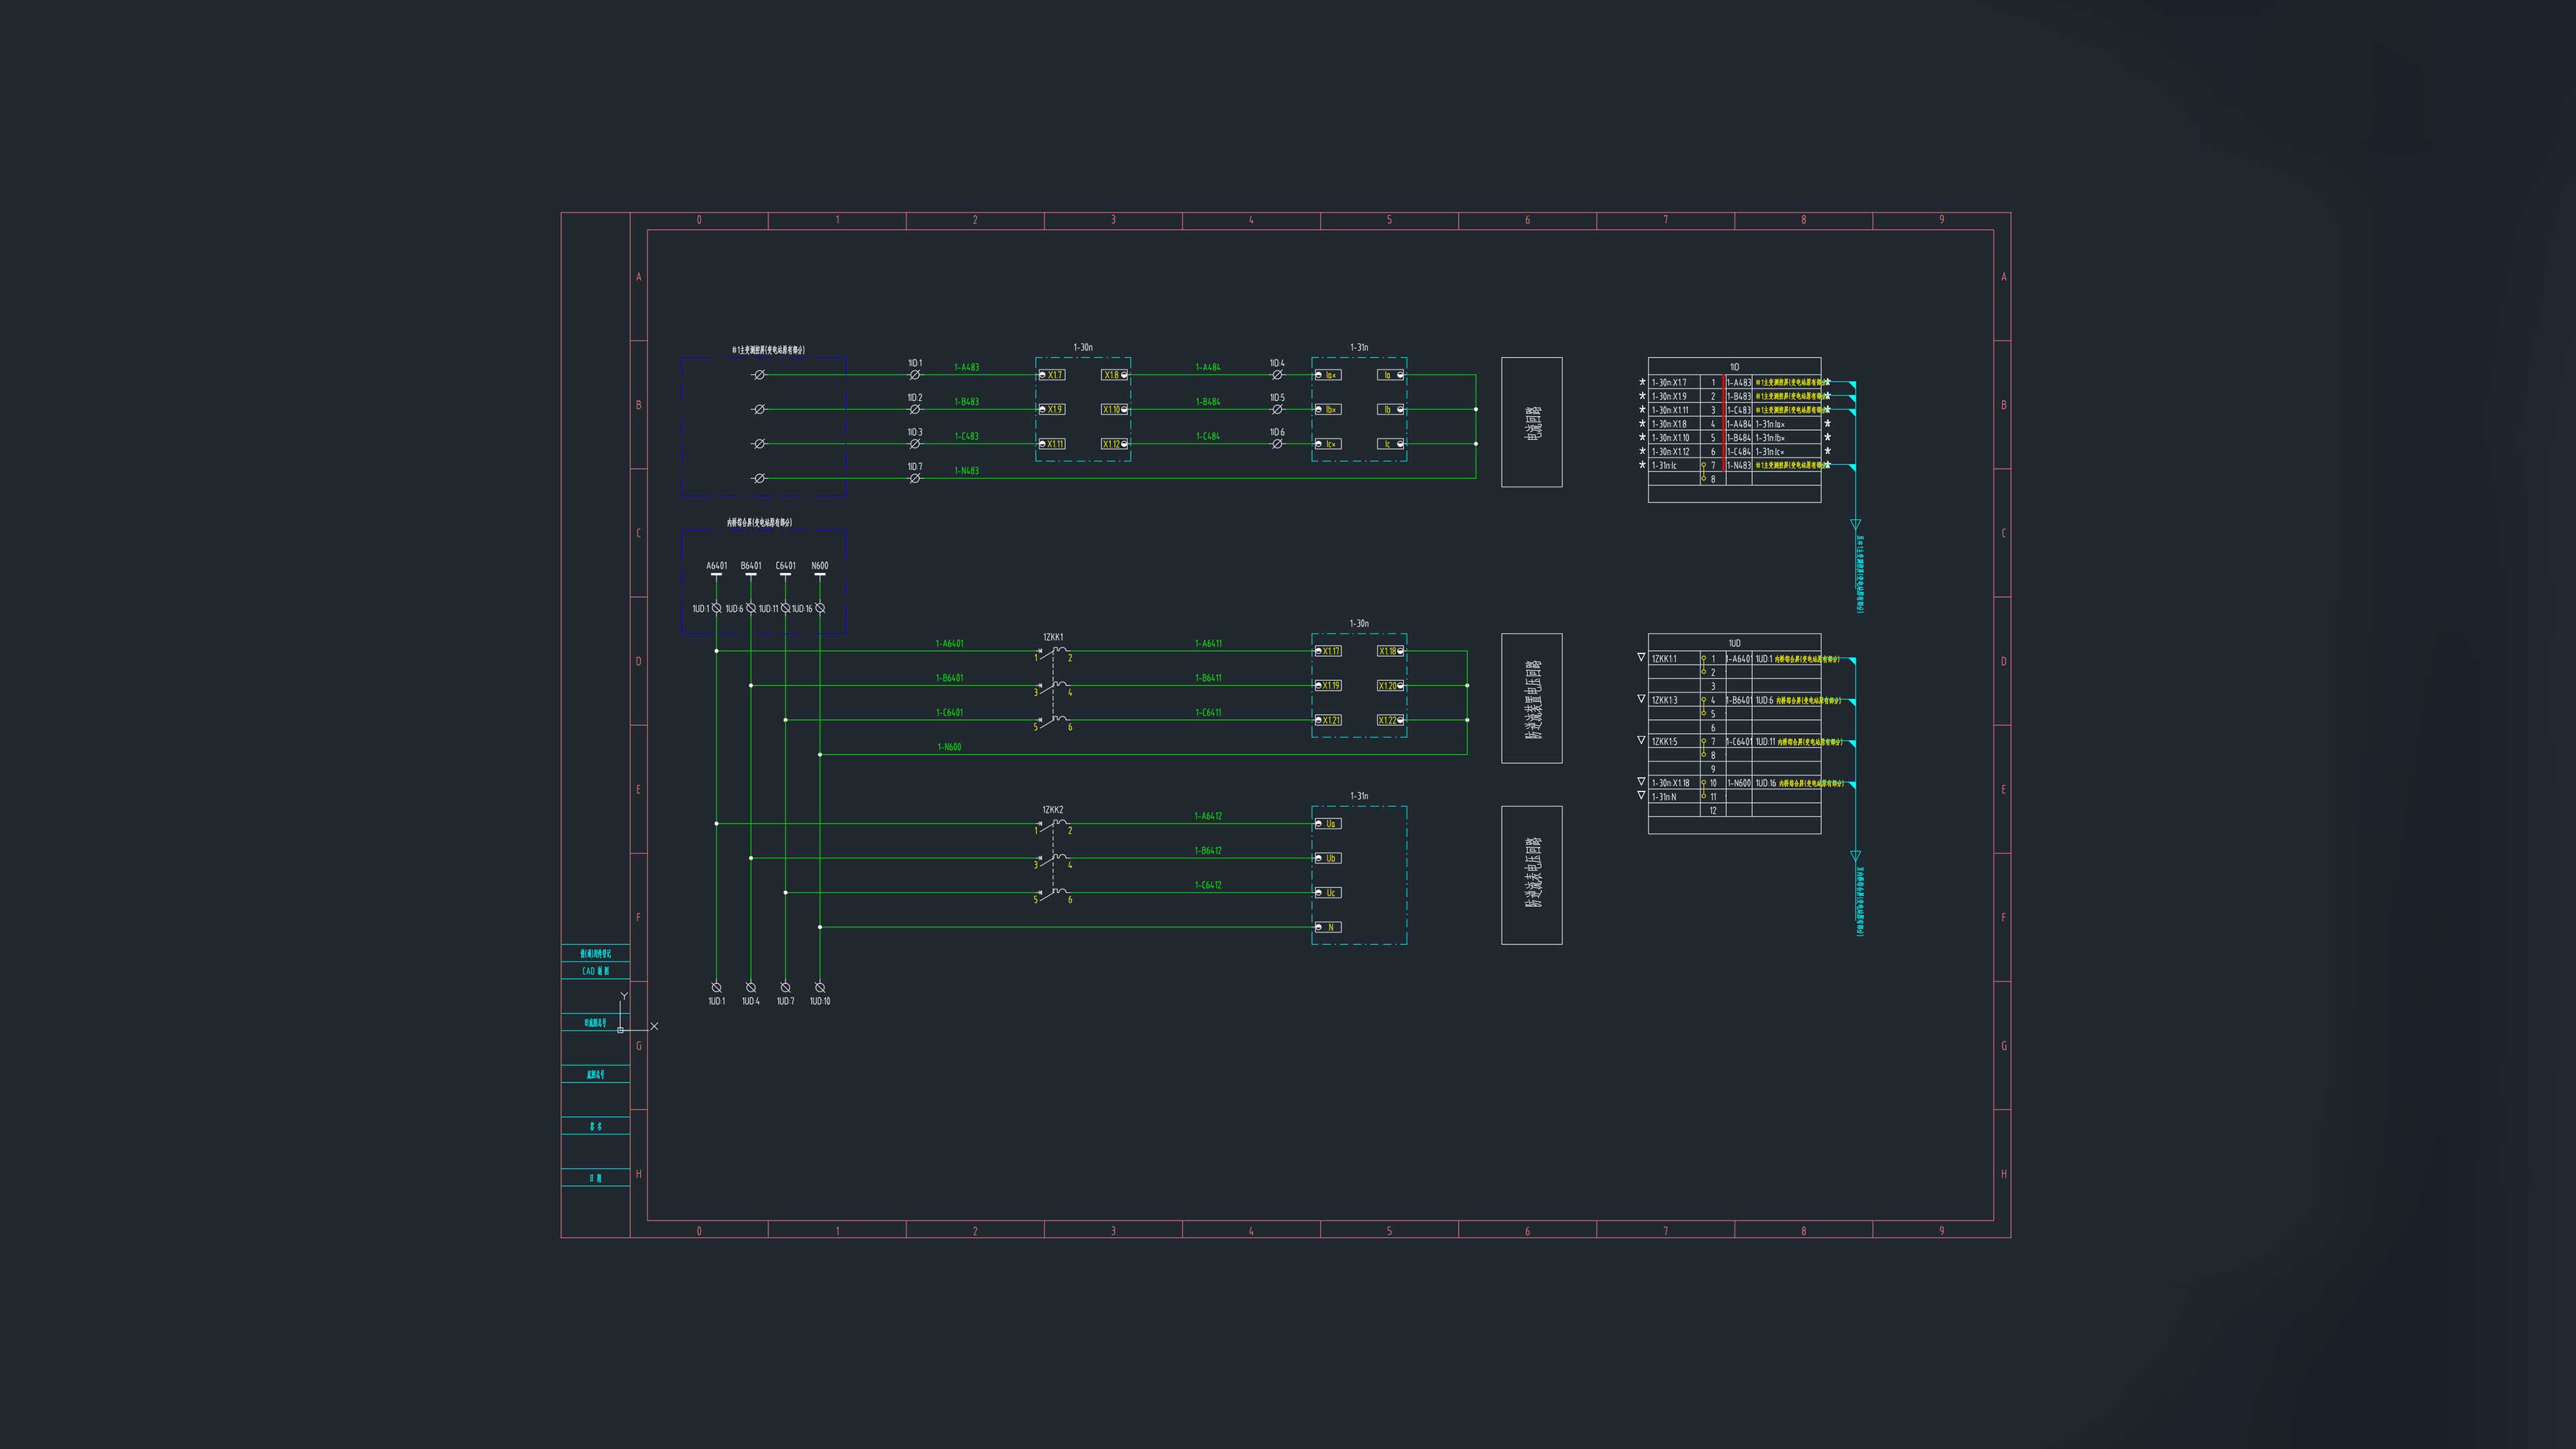The width and height of the screenshot is (2576, 1449).
Task: Select the yellow X1.21 terminal box
Action: pyautogui.click(x=1328, y=720)
